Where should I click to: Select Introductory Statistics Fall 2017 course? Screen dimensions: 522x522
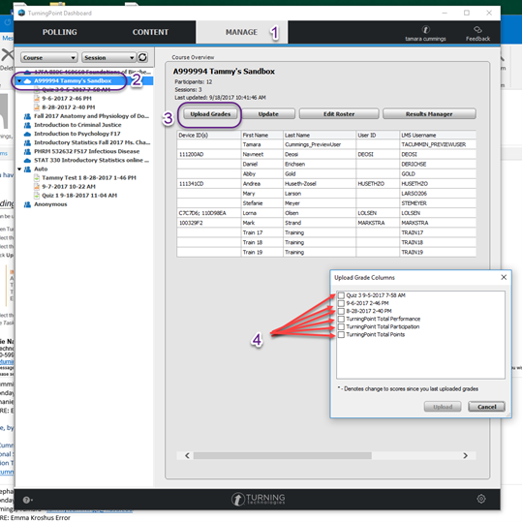[92, 142]
